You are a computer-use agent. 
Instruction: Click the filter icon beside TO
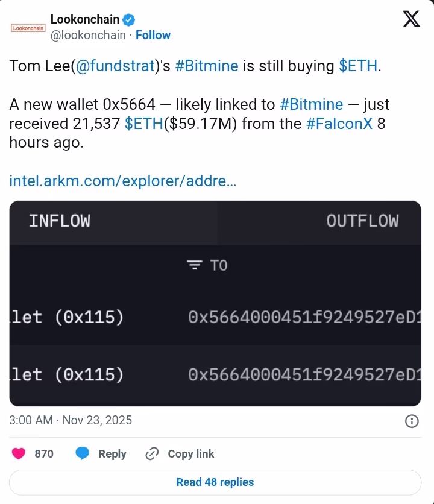coord(194,265)
